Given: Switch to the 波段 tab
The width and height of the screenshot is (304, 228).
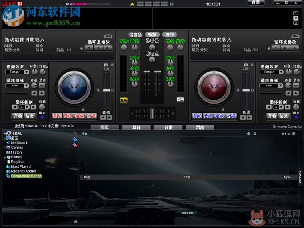Looking at the screenshot, I should (170, 35).
